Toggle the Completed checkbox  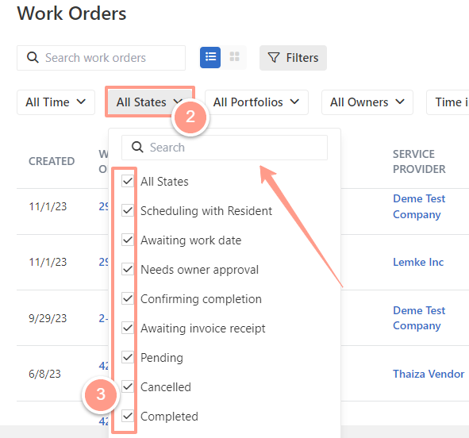pyautogui.click(x=128, y=416)
